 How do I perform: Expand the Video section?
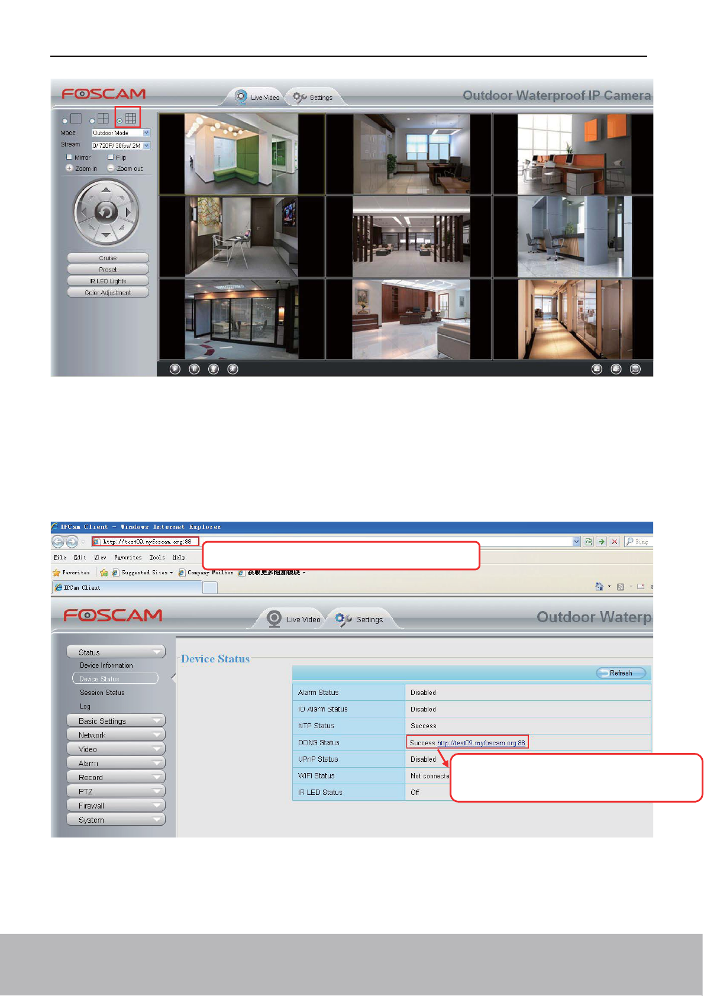[116, 749]
